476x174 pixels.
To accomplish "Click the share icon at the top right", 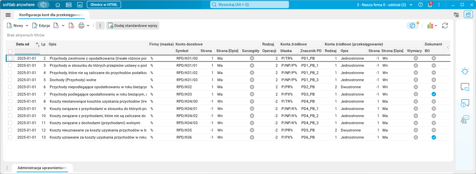I will click(x=468, y=14).
